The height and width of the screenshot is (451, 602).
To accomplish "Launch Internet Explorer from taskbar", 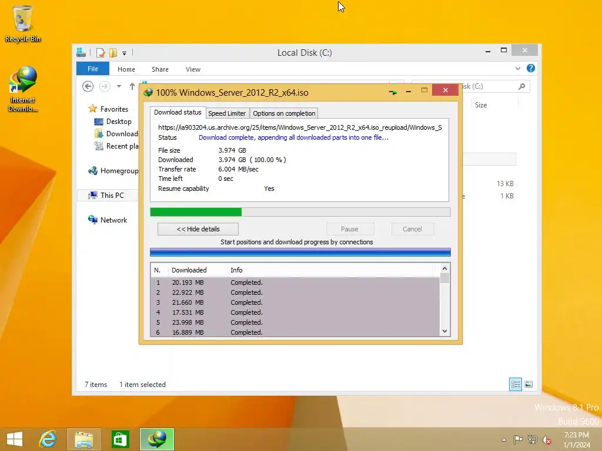I will point(48,439).
